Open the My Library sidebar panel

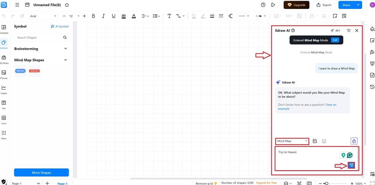pyautogui.click(x=4, y=59)
